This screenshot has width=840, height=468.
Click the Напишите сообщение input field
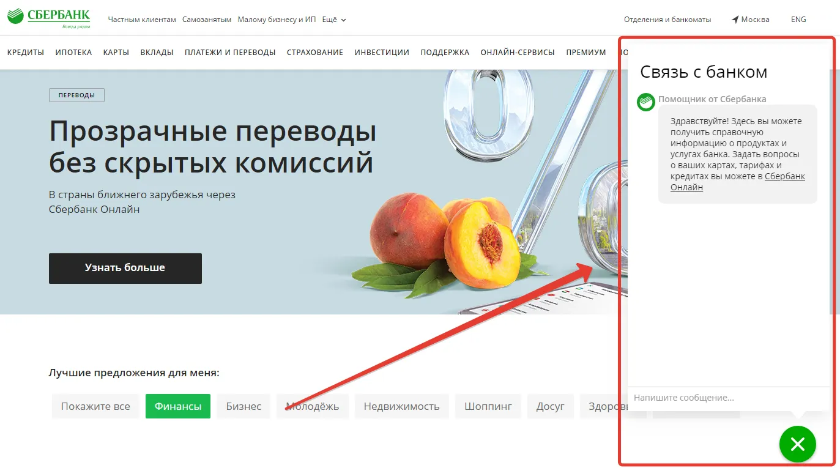pos(728,398)
